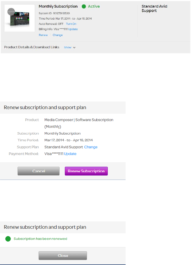
Task: Update billing info on the subscription card
Action: pyautogui.click(x=73, y=29)
